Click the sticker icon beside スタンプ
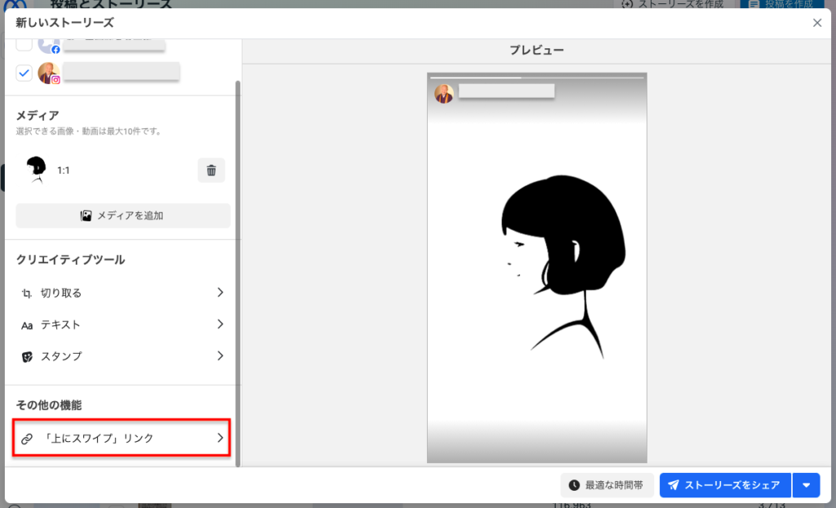The width and height of the screenshot is (836, 508). 27,356
